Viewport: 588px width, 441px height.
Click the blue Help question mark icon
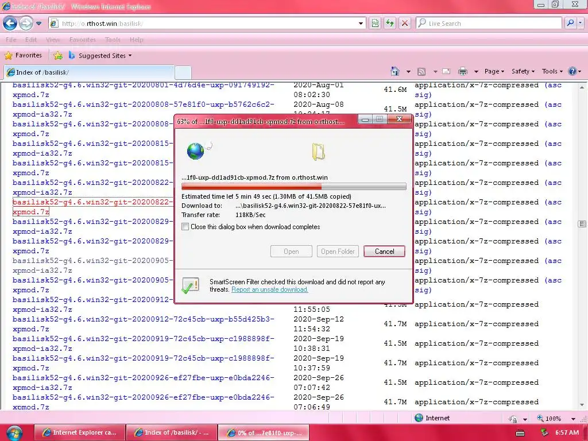click(572, 71)
